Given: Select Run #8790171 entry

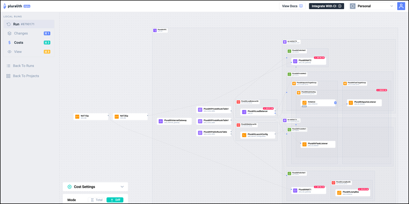Looking at the screenshot, I should [29, 24].
